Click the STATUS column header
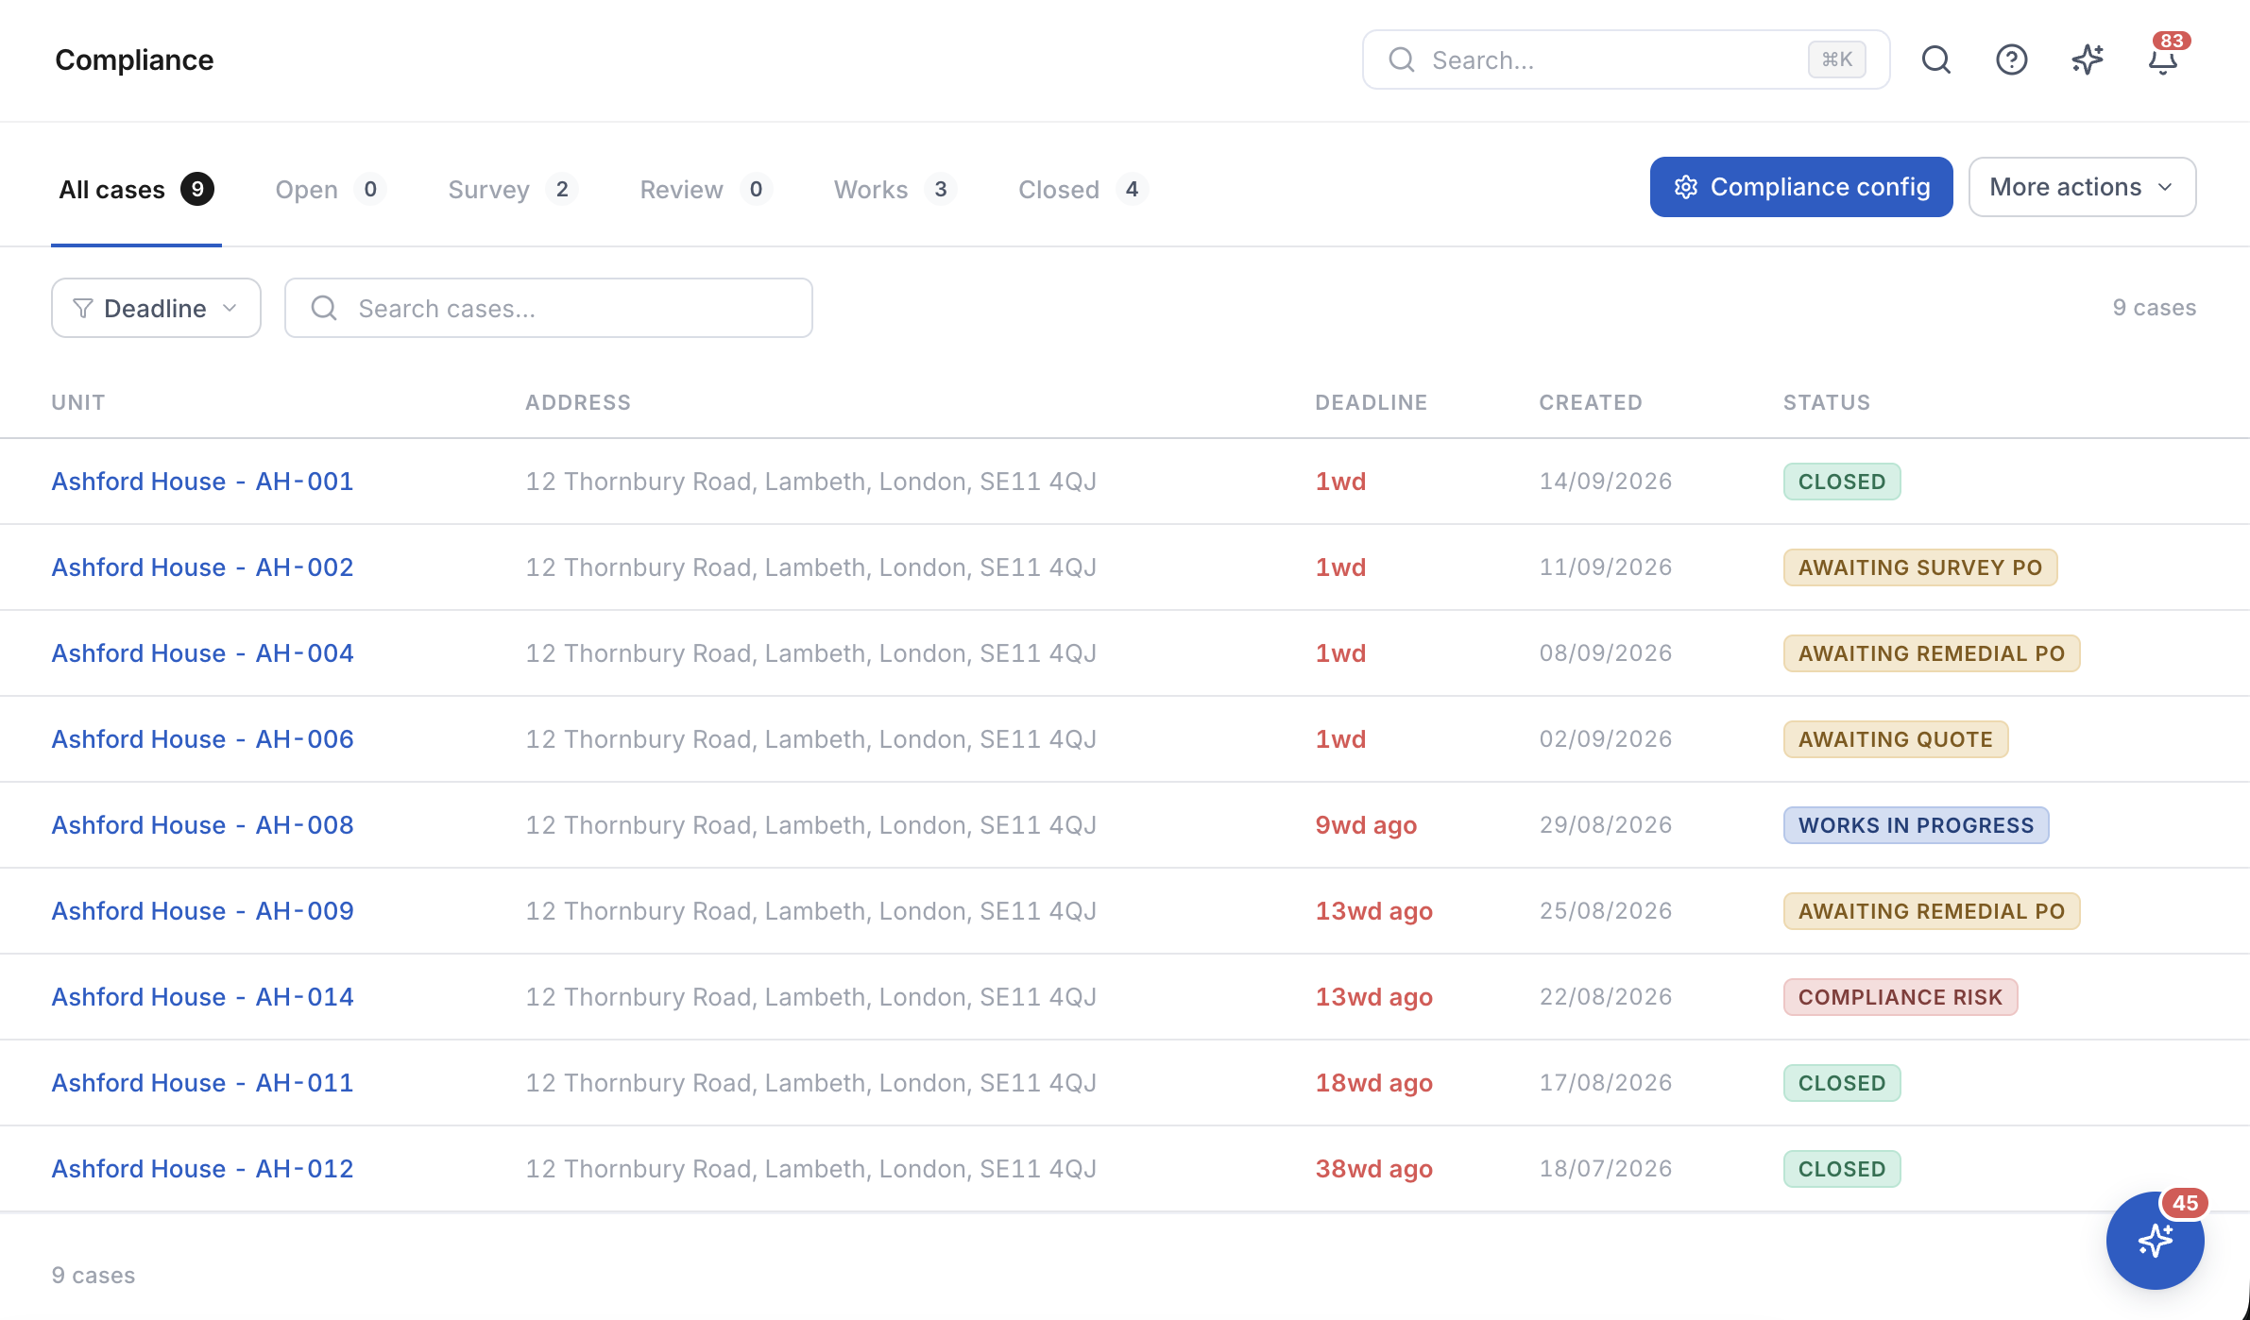Image resolution: width=2250 pixels, height=1320 pixels. pos(1826,402)
